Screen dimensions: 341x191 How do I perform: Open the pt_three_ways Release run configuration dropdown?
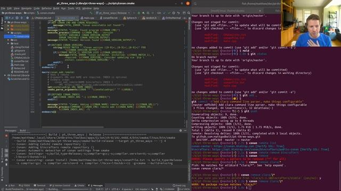[113, 13]
